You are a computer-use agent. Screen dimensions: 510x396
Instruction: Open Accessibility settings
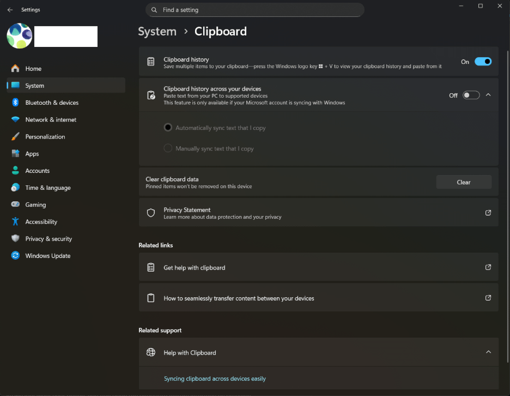point(66,221)
